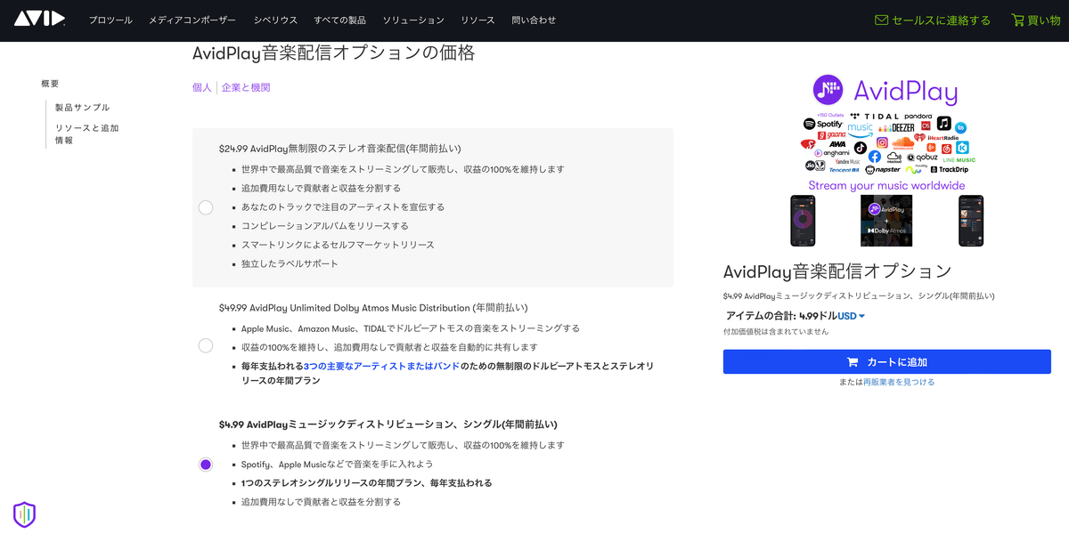The width and height of the screenshot is (1069, 534).
Task: Click the Dolby Atmos thumbnail in the product image
Action: point(886,221)
